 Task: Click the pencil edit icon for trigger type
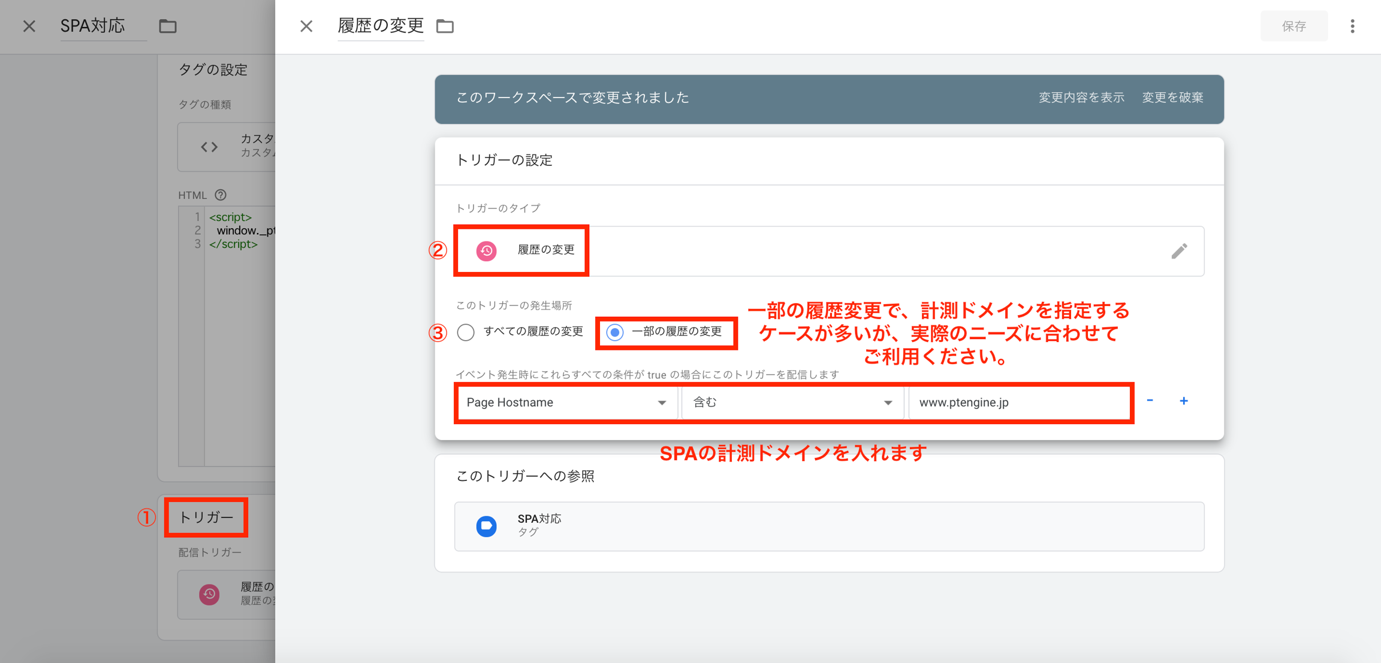(1178, 251)
